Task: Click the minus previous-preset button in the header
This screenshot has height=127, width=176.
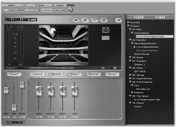Action: 32,10
